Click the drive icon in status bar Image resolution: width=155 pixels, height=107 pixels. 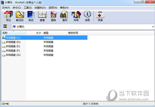[3, 104]
